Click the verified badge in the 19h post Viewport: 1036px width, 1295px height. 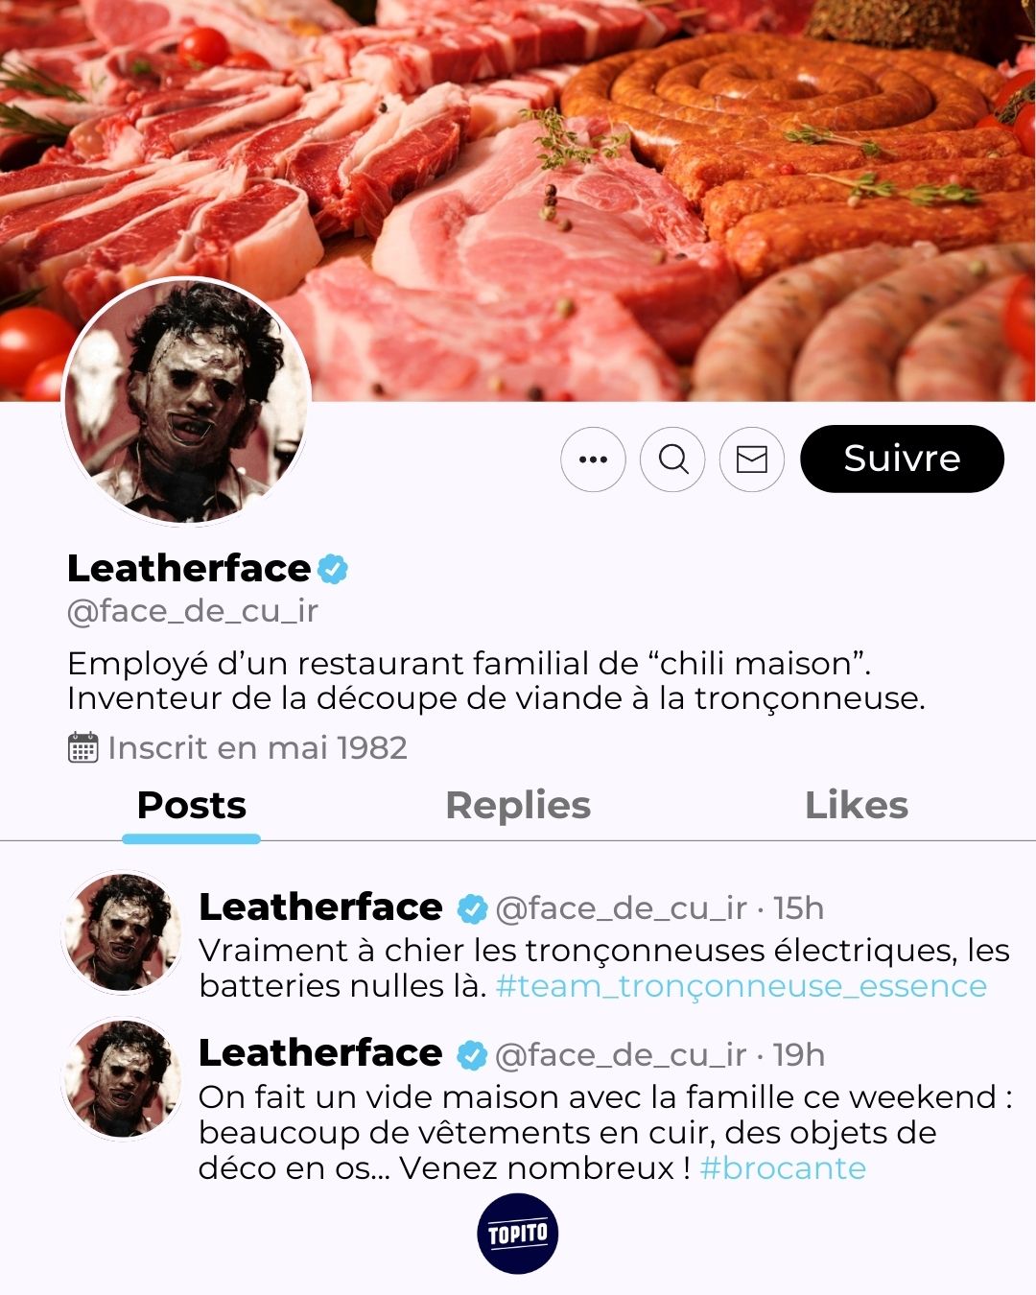[x=471, y=1055]
